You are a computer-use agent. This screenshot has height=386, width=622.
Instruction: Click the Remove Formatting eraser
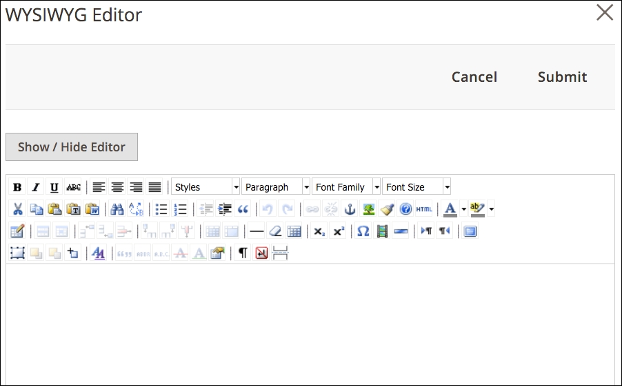pos(275,231)
